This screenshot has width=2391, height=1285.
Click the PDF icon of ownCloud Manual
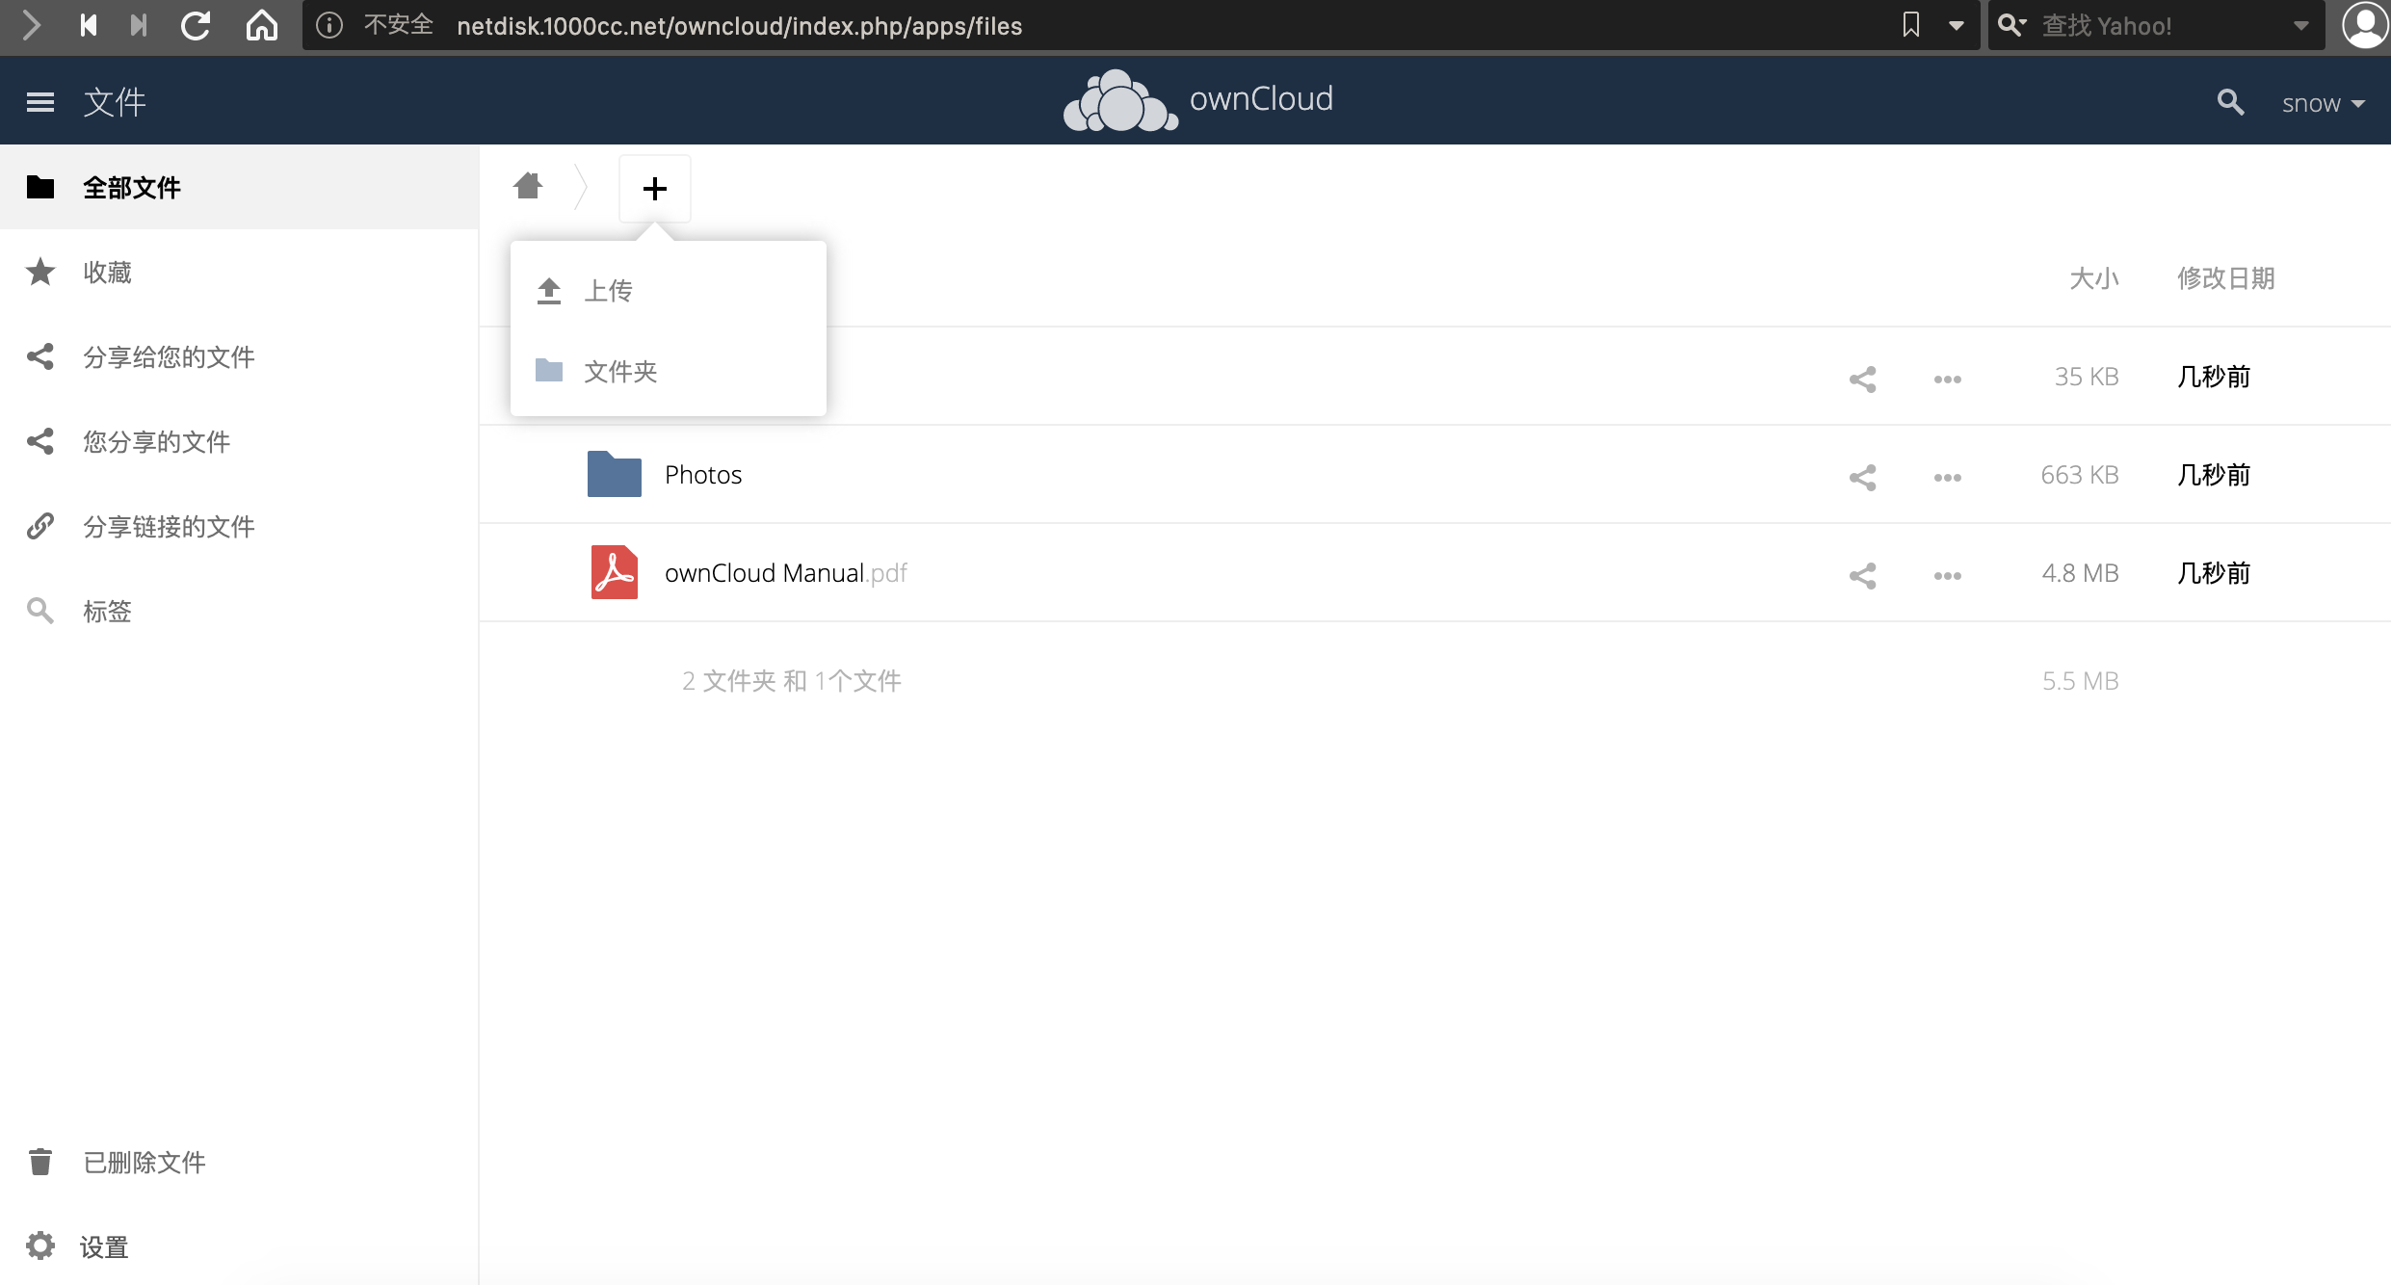[615, 572]
